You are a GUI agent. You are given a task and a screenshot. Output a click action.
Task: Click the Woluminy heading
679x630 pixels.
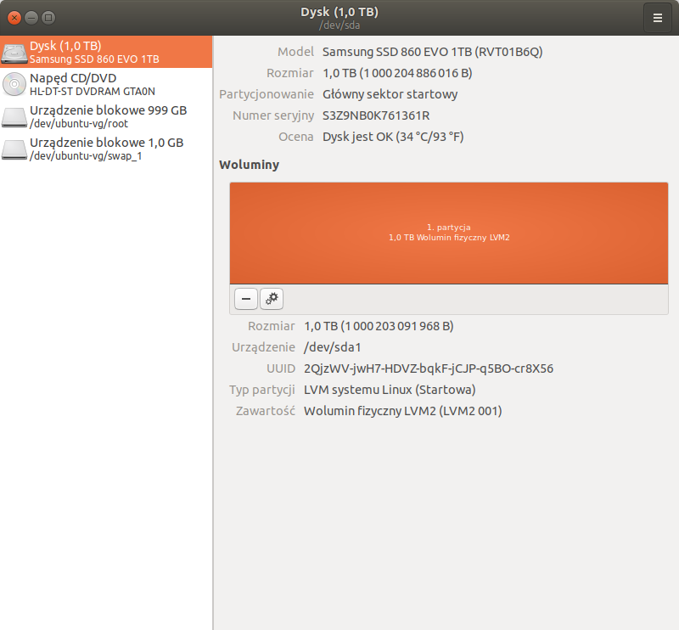(249, 165)
